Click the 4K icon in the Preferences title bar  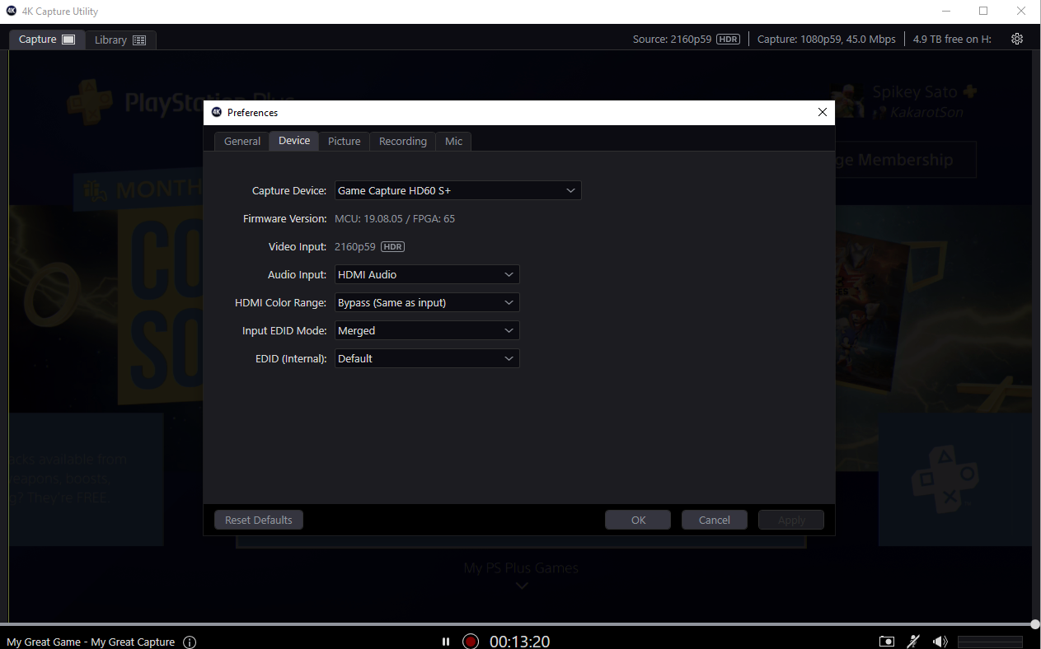217,112
